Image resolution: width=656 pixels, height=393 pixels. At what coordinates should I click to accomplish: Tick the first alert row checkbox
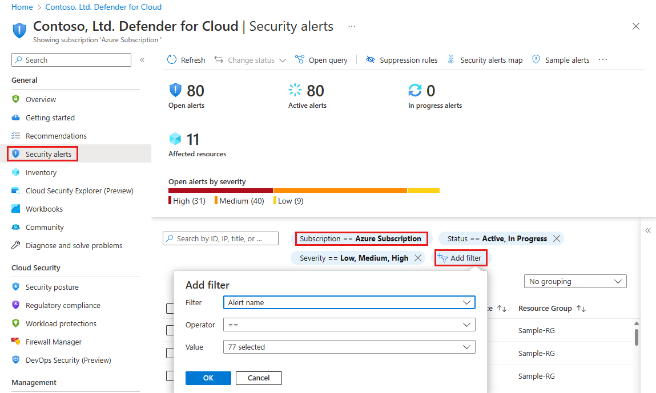(x=170, y=330)
